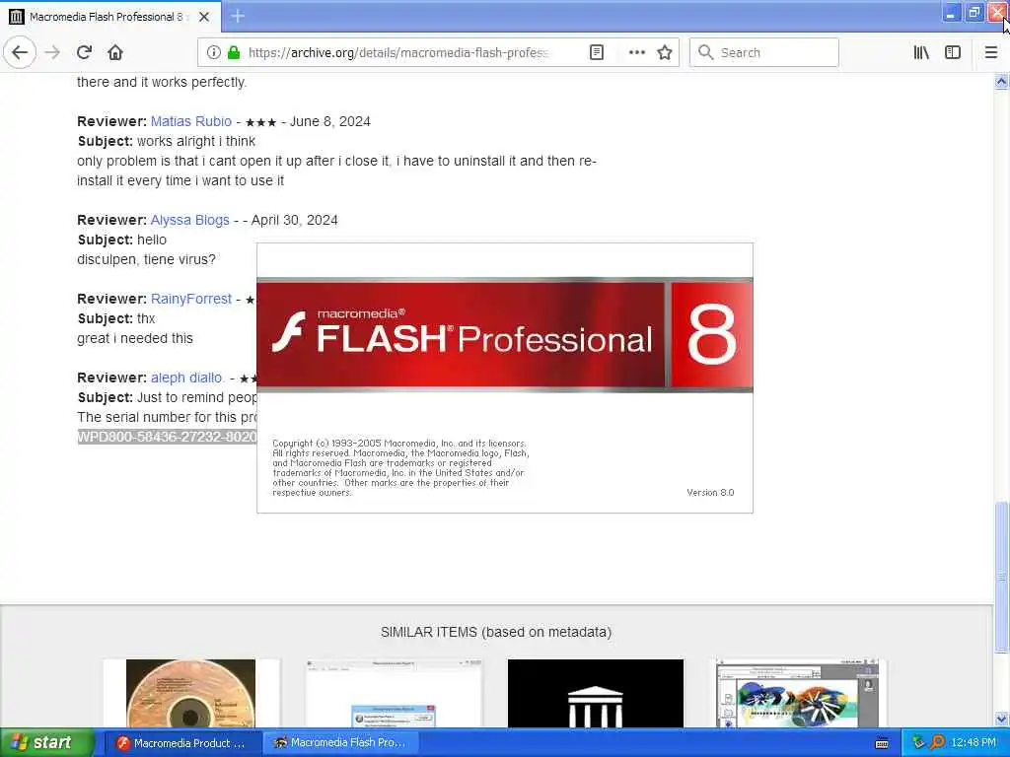This screenshot has height=757, width=1010.
Task: Close the Macromedia Flash Professional tab
Action: [204, 17]
